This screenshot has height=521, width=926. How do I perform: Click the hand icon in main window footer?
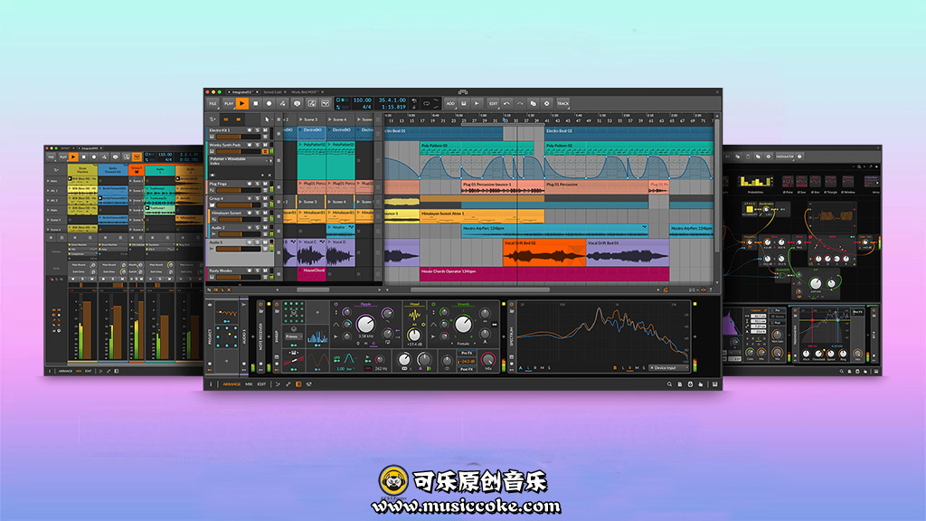coord(701,384)
